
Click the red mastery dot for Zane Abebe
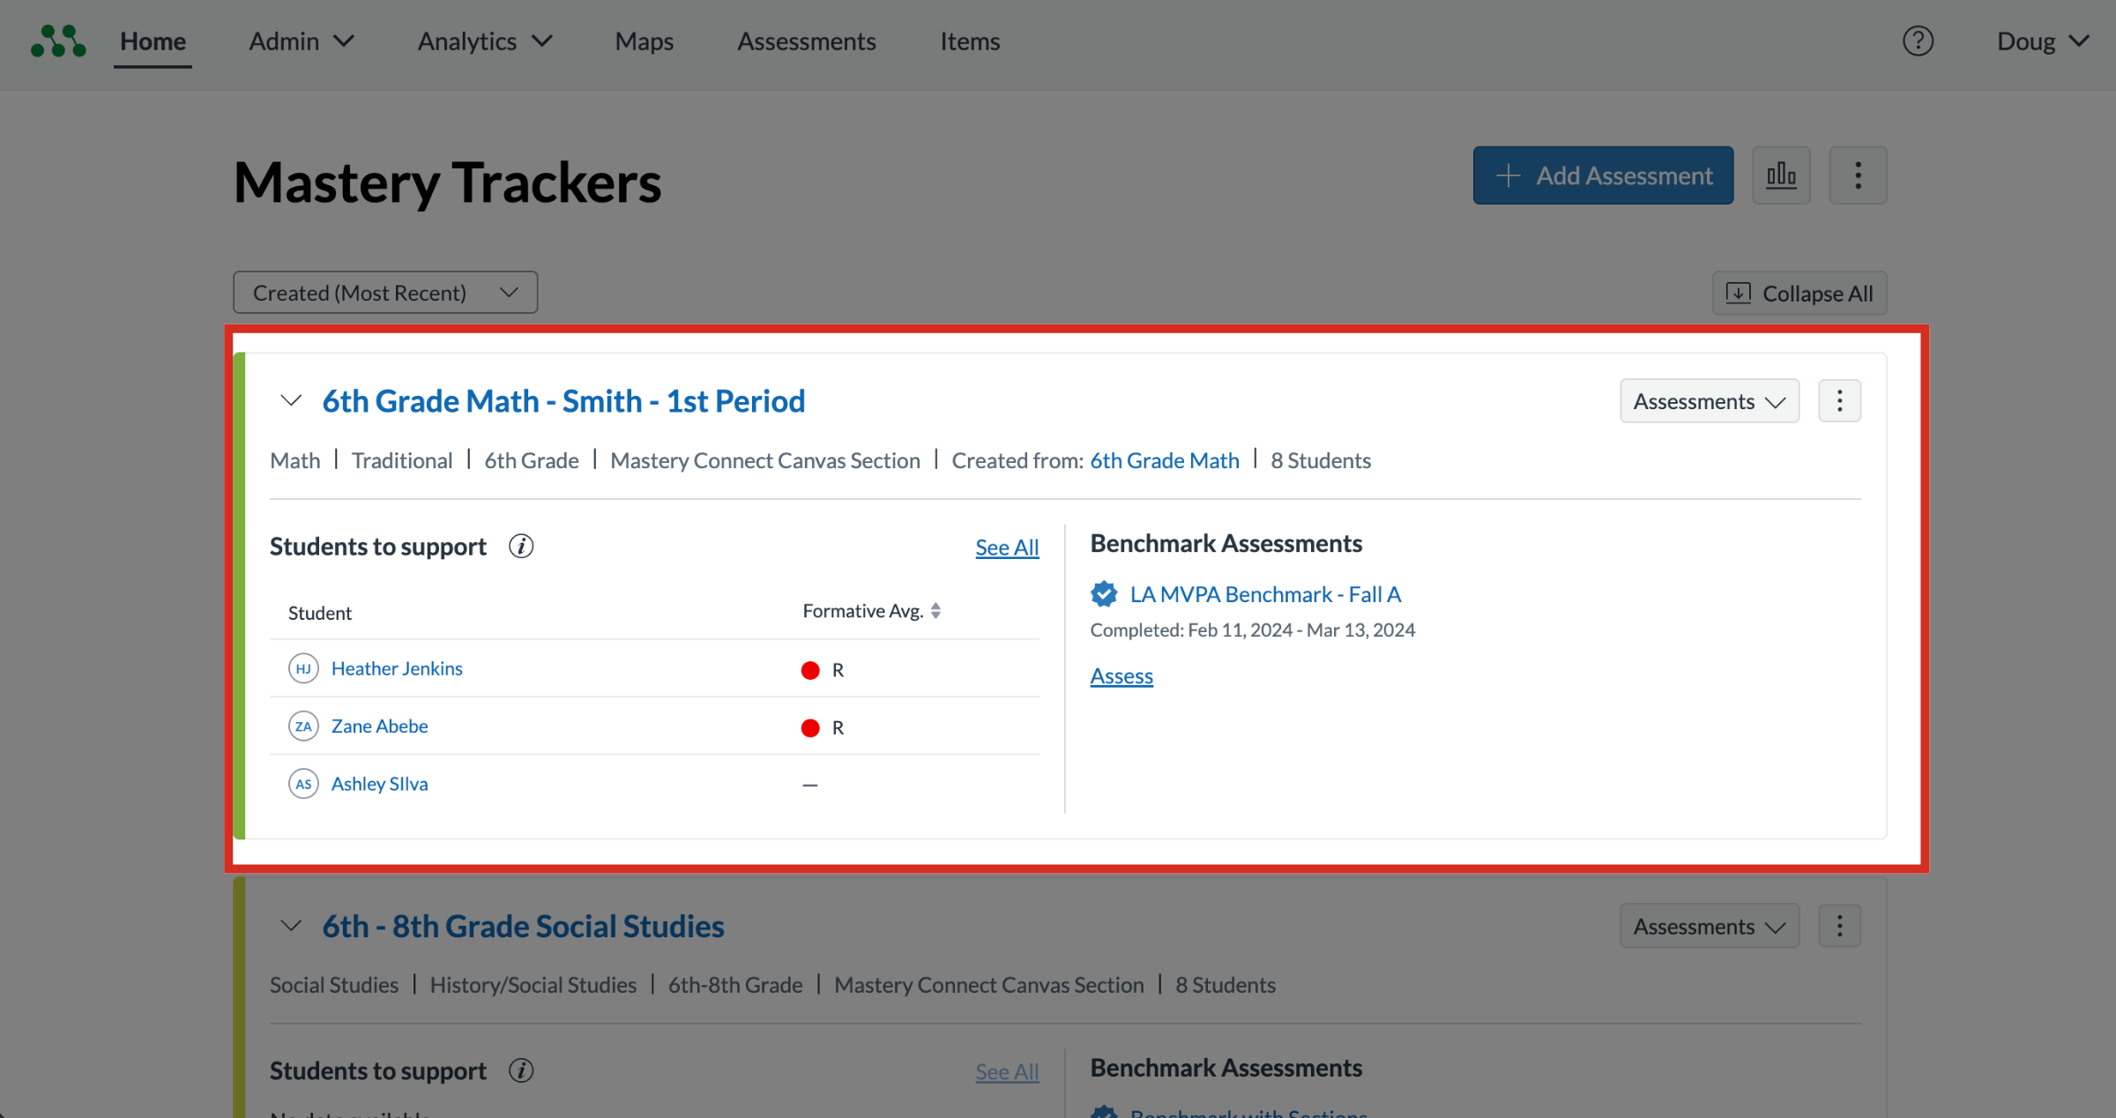coord(810,727)
